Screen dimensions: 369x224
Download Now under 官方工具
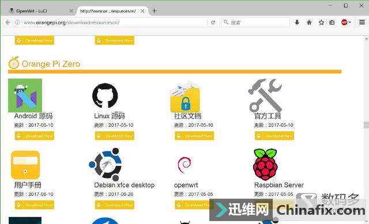[x=274, y=136]
